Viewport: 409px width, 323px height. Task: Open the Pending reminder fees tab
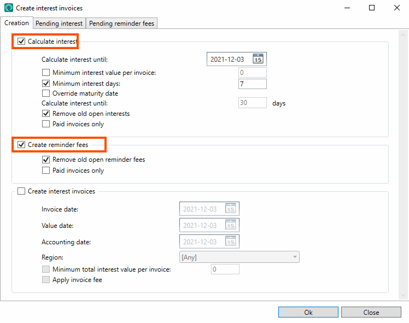coord(122,24)
